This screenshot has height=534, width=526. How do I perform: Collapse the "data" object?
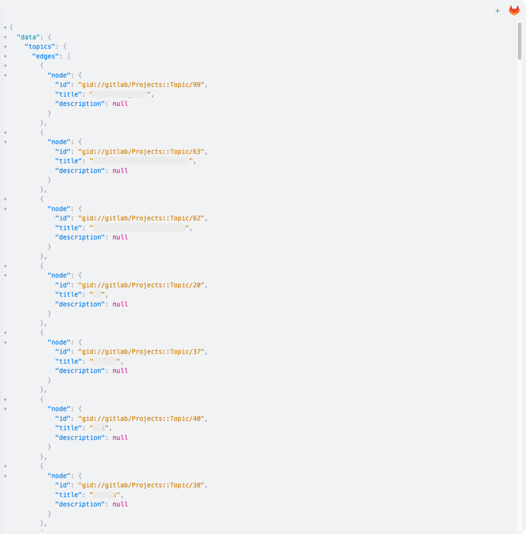[5, 37]
